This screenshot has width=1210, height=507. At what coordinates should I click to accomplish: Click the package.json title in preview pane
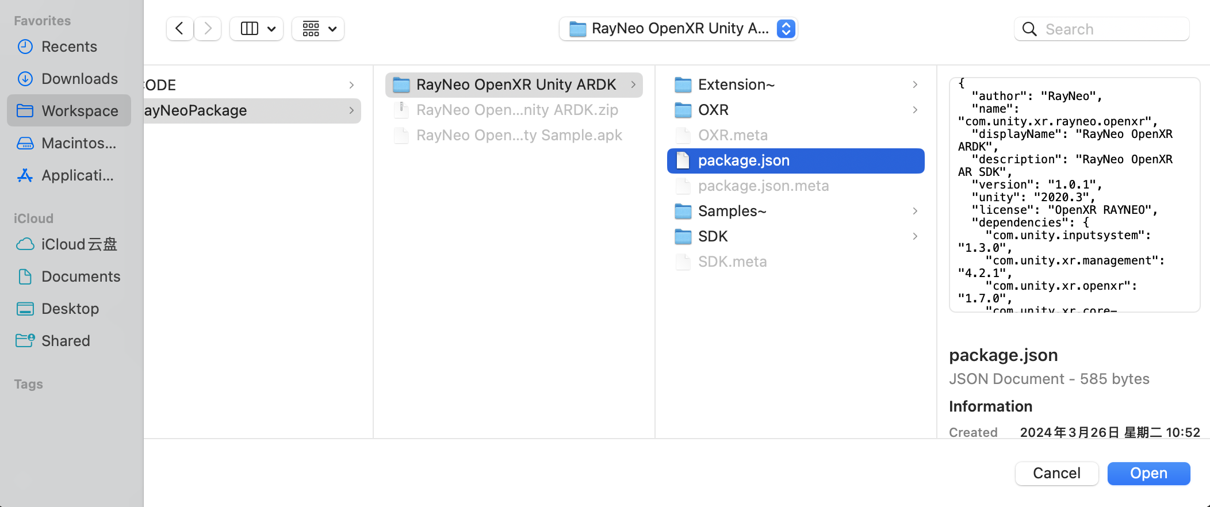1004,355
